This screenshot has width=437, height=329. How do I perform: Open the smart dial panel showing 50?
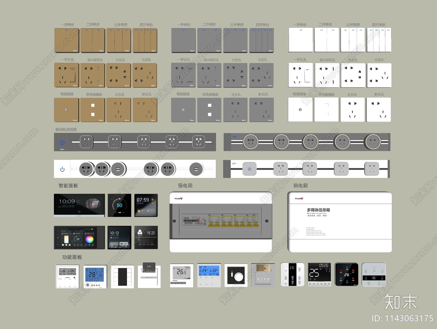[x=119, y=205]
